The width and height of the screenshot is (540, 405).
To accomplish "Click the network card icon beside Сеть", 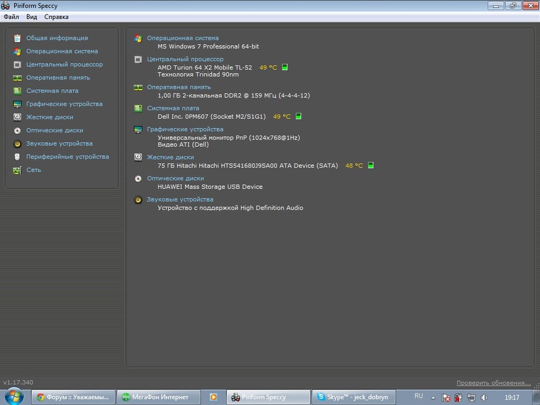I will click(x=17, y=170).
